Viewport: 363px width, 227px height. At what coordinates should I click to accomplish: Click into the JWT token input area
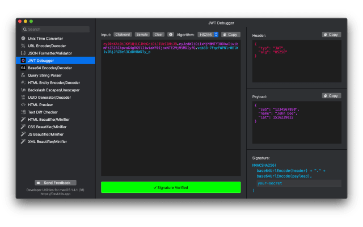pyautogui.click(x=171, y=108)
